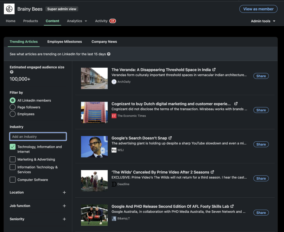Click The Veranda article street thumbnail
Viewport: 284px width, 232px height.
tap(94, 78)
